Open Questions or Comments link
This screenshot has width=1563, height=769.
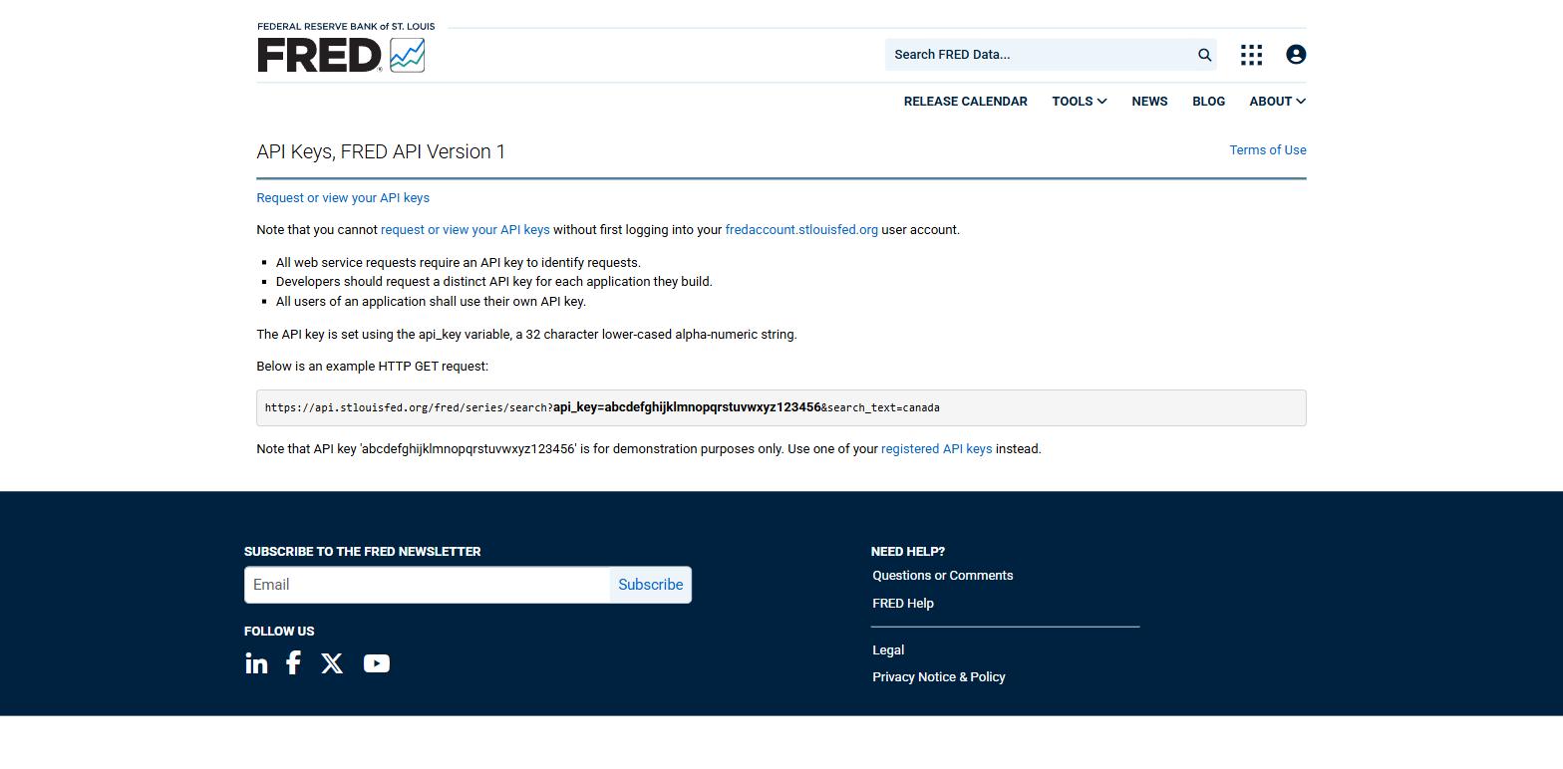click(x=942, y=576)
